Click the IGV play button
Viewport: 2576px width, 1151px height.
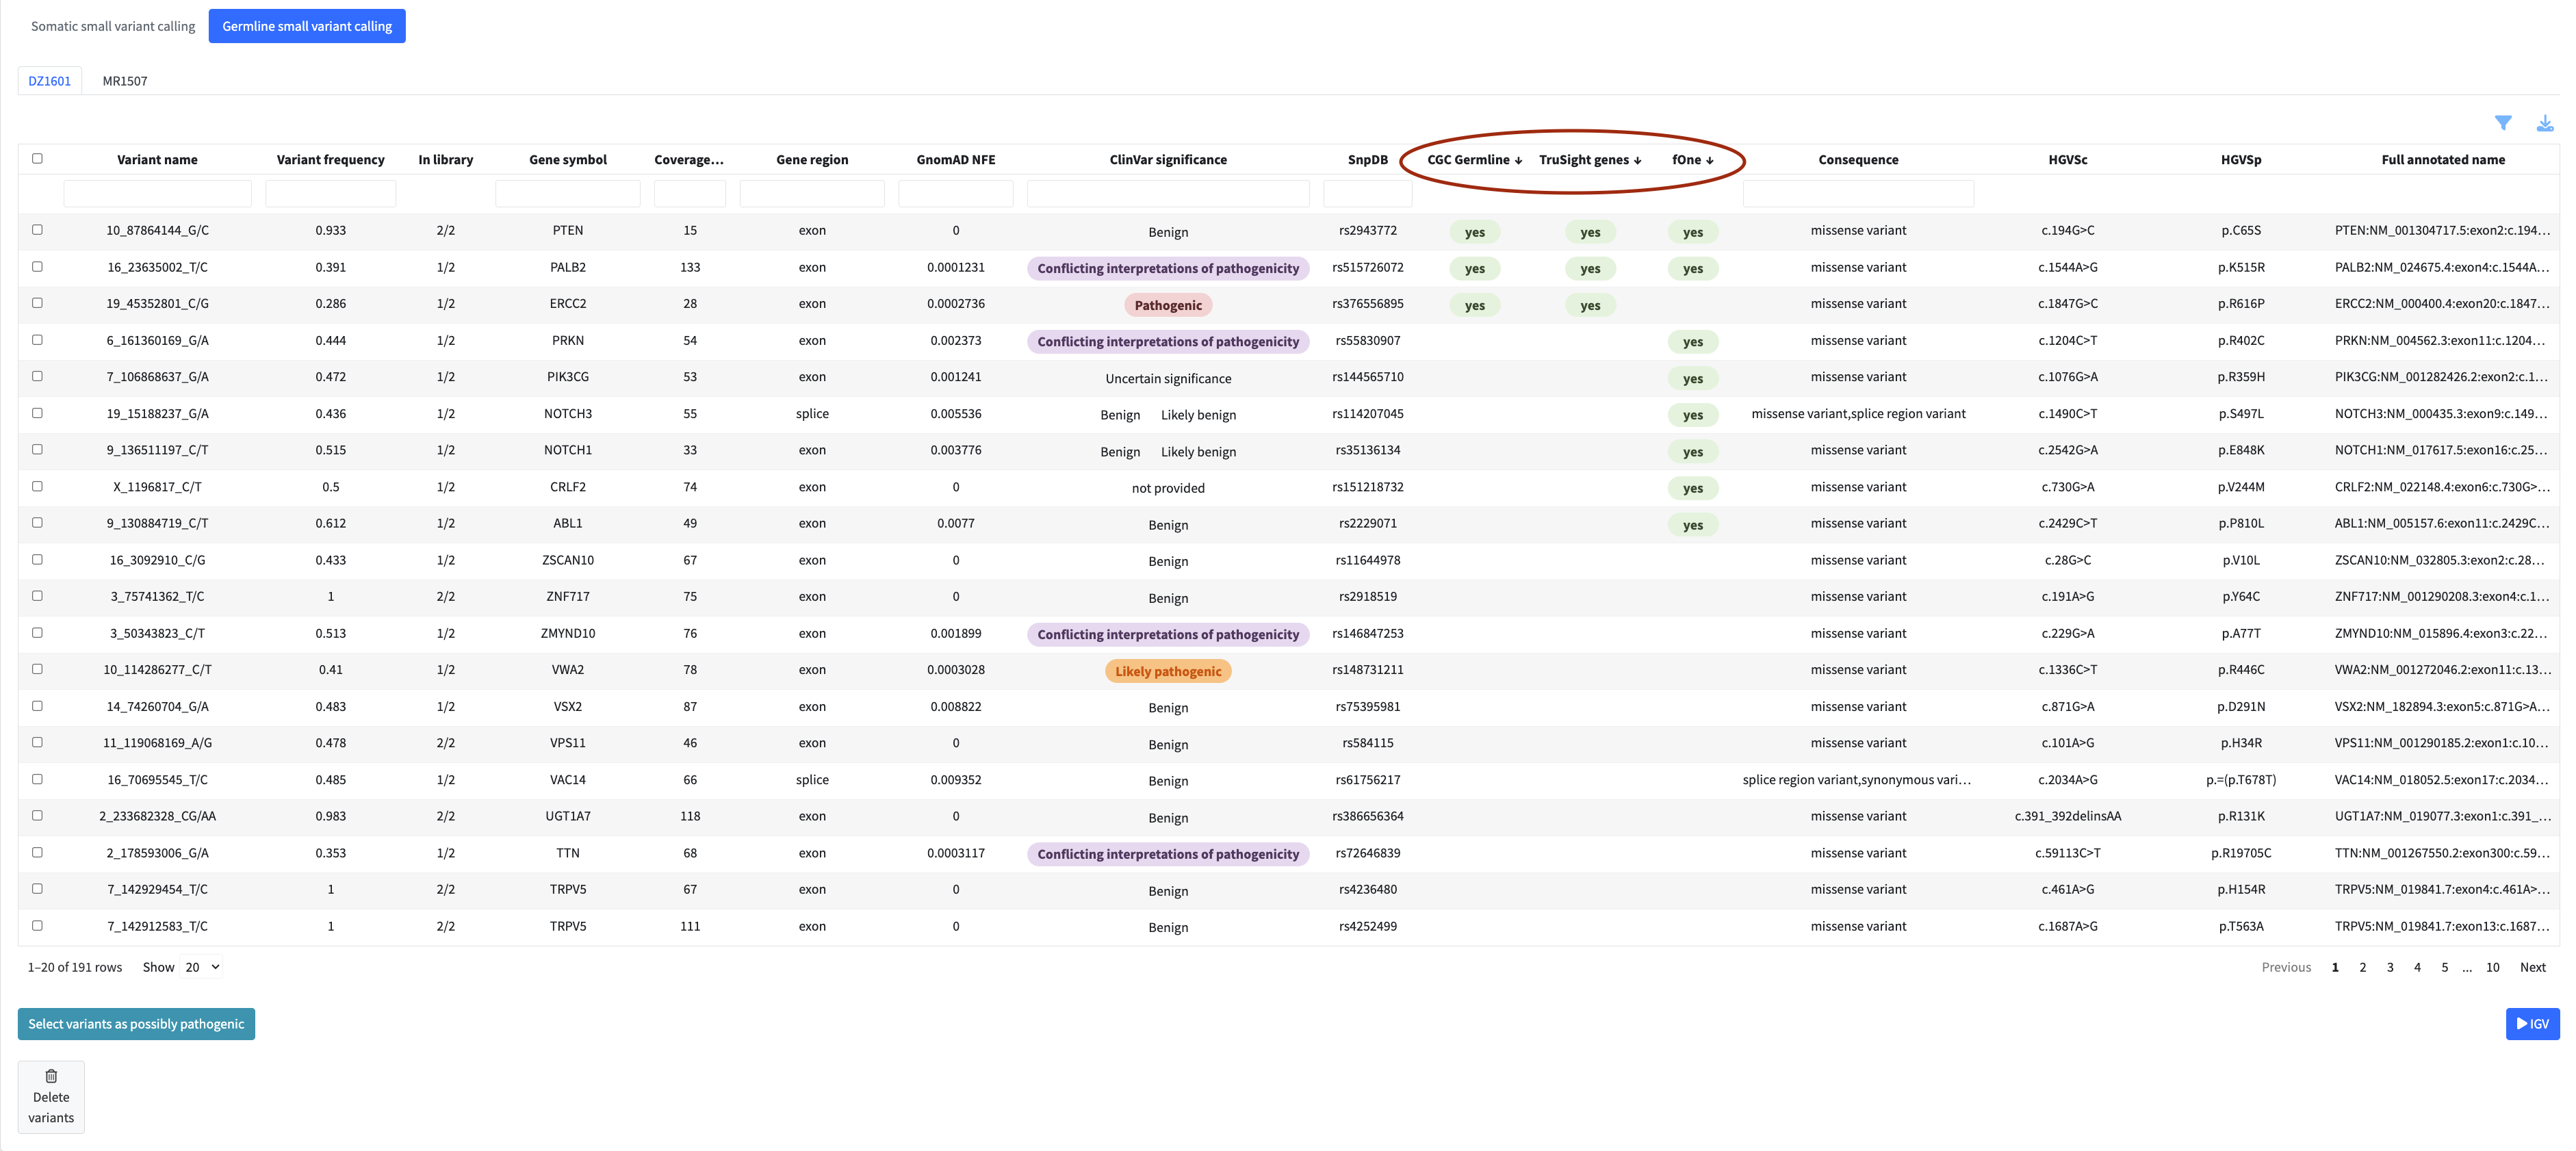(2532, 1023)
